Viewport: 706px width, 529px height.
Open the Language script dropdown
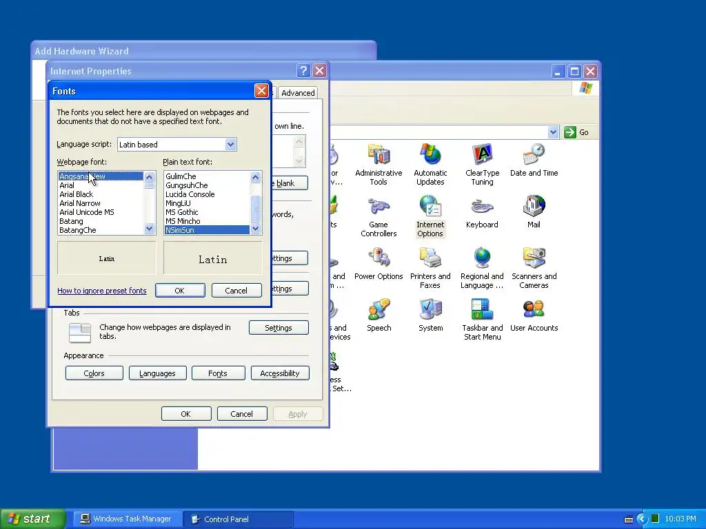[230, 145]
